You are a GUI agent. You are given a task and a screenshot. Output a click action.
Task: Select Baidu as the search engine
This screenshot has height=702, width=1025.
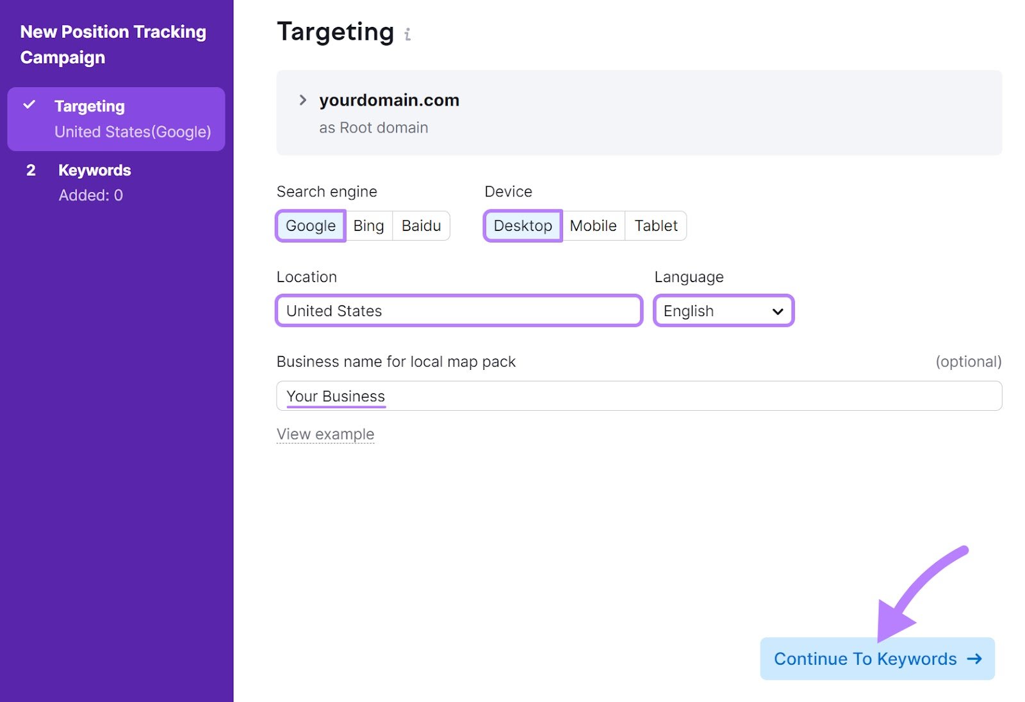(420, 225)
